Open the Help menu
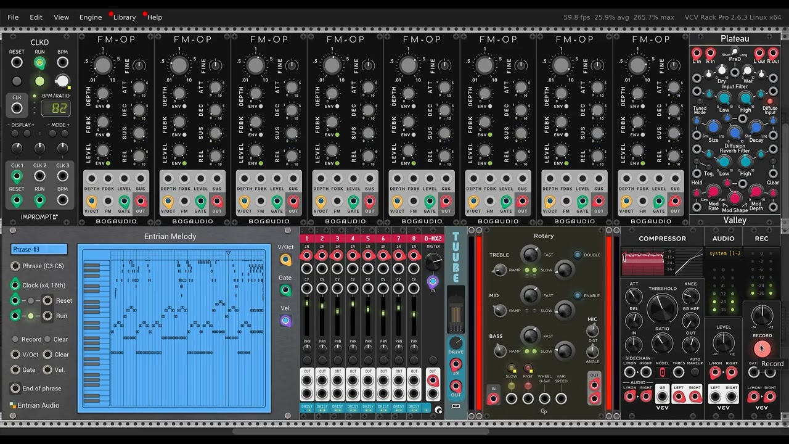 click(x=155, y=17)
